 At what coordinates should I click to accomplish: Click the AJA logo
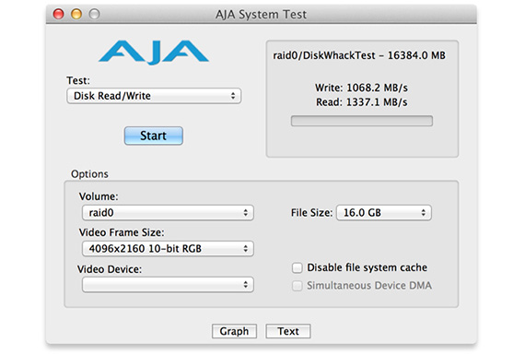point(154,52)
